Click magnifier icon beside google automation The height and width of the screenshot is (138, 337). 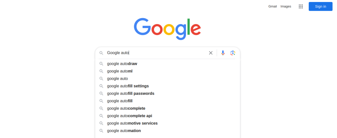(101, 131)
